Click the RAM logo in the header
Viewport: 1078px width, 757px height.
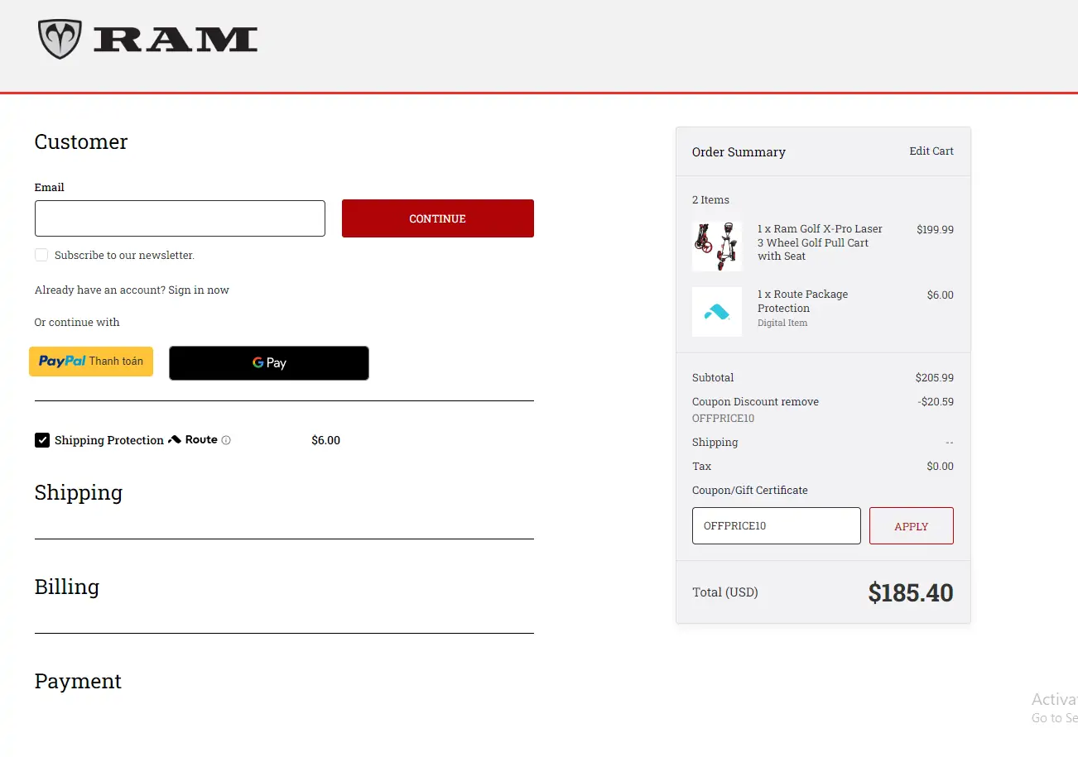[x=147, y=38]
